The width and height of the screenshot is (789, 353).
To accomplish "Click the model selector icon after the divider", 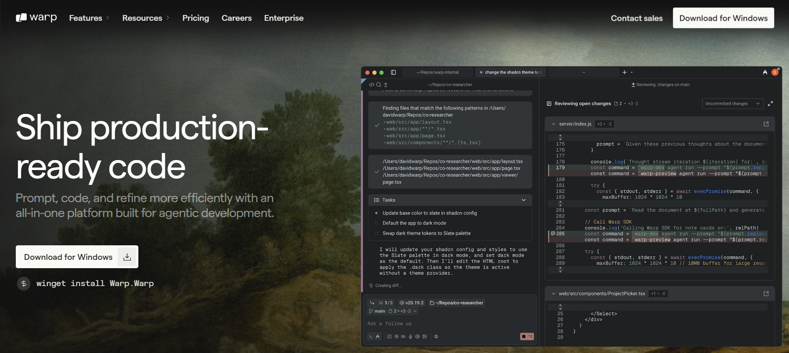I will [436, 336].
